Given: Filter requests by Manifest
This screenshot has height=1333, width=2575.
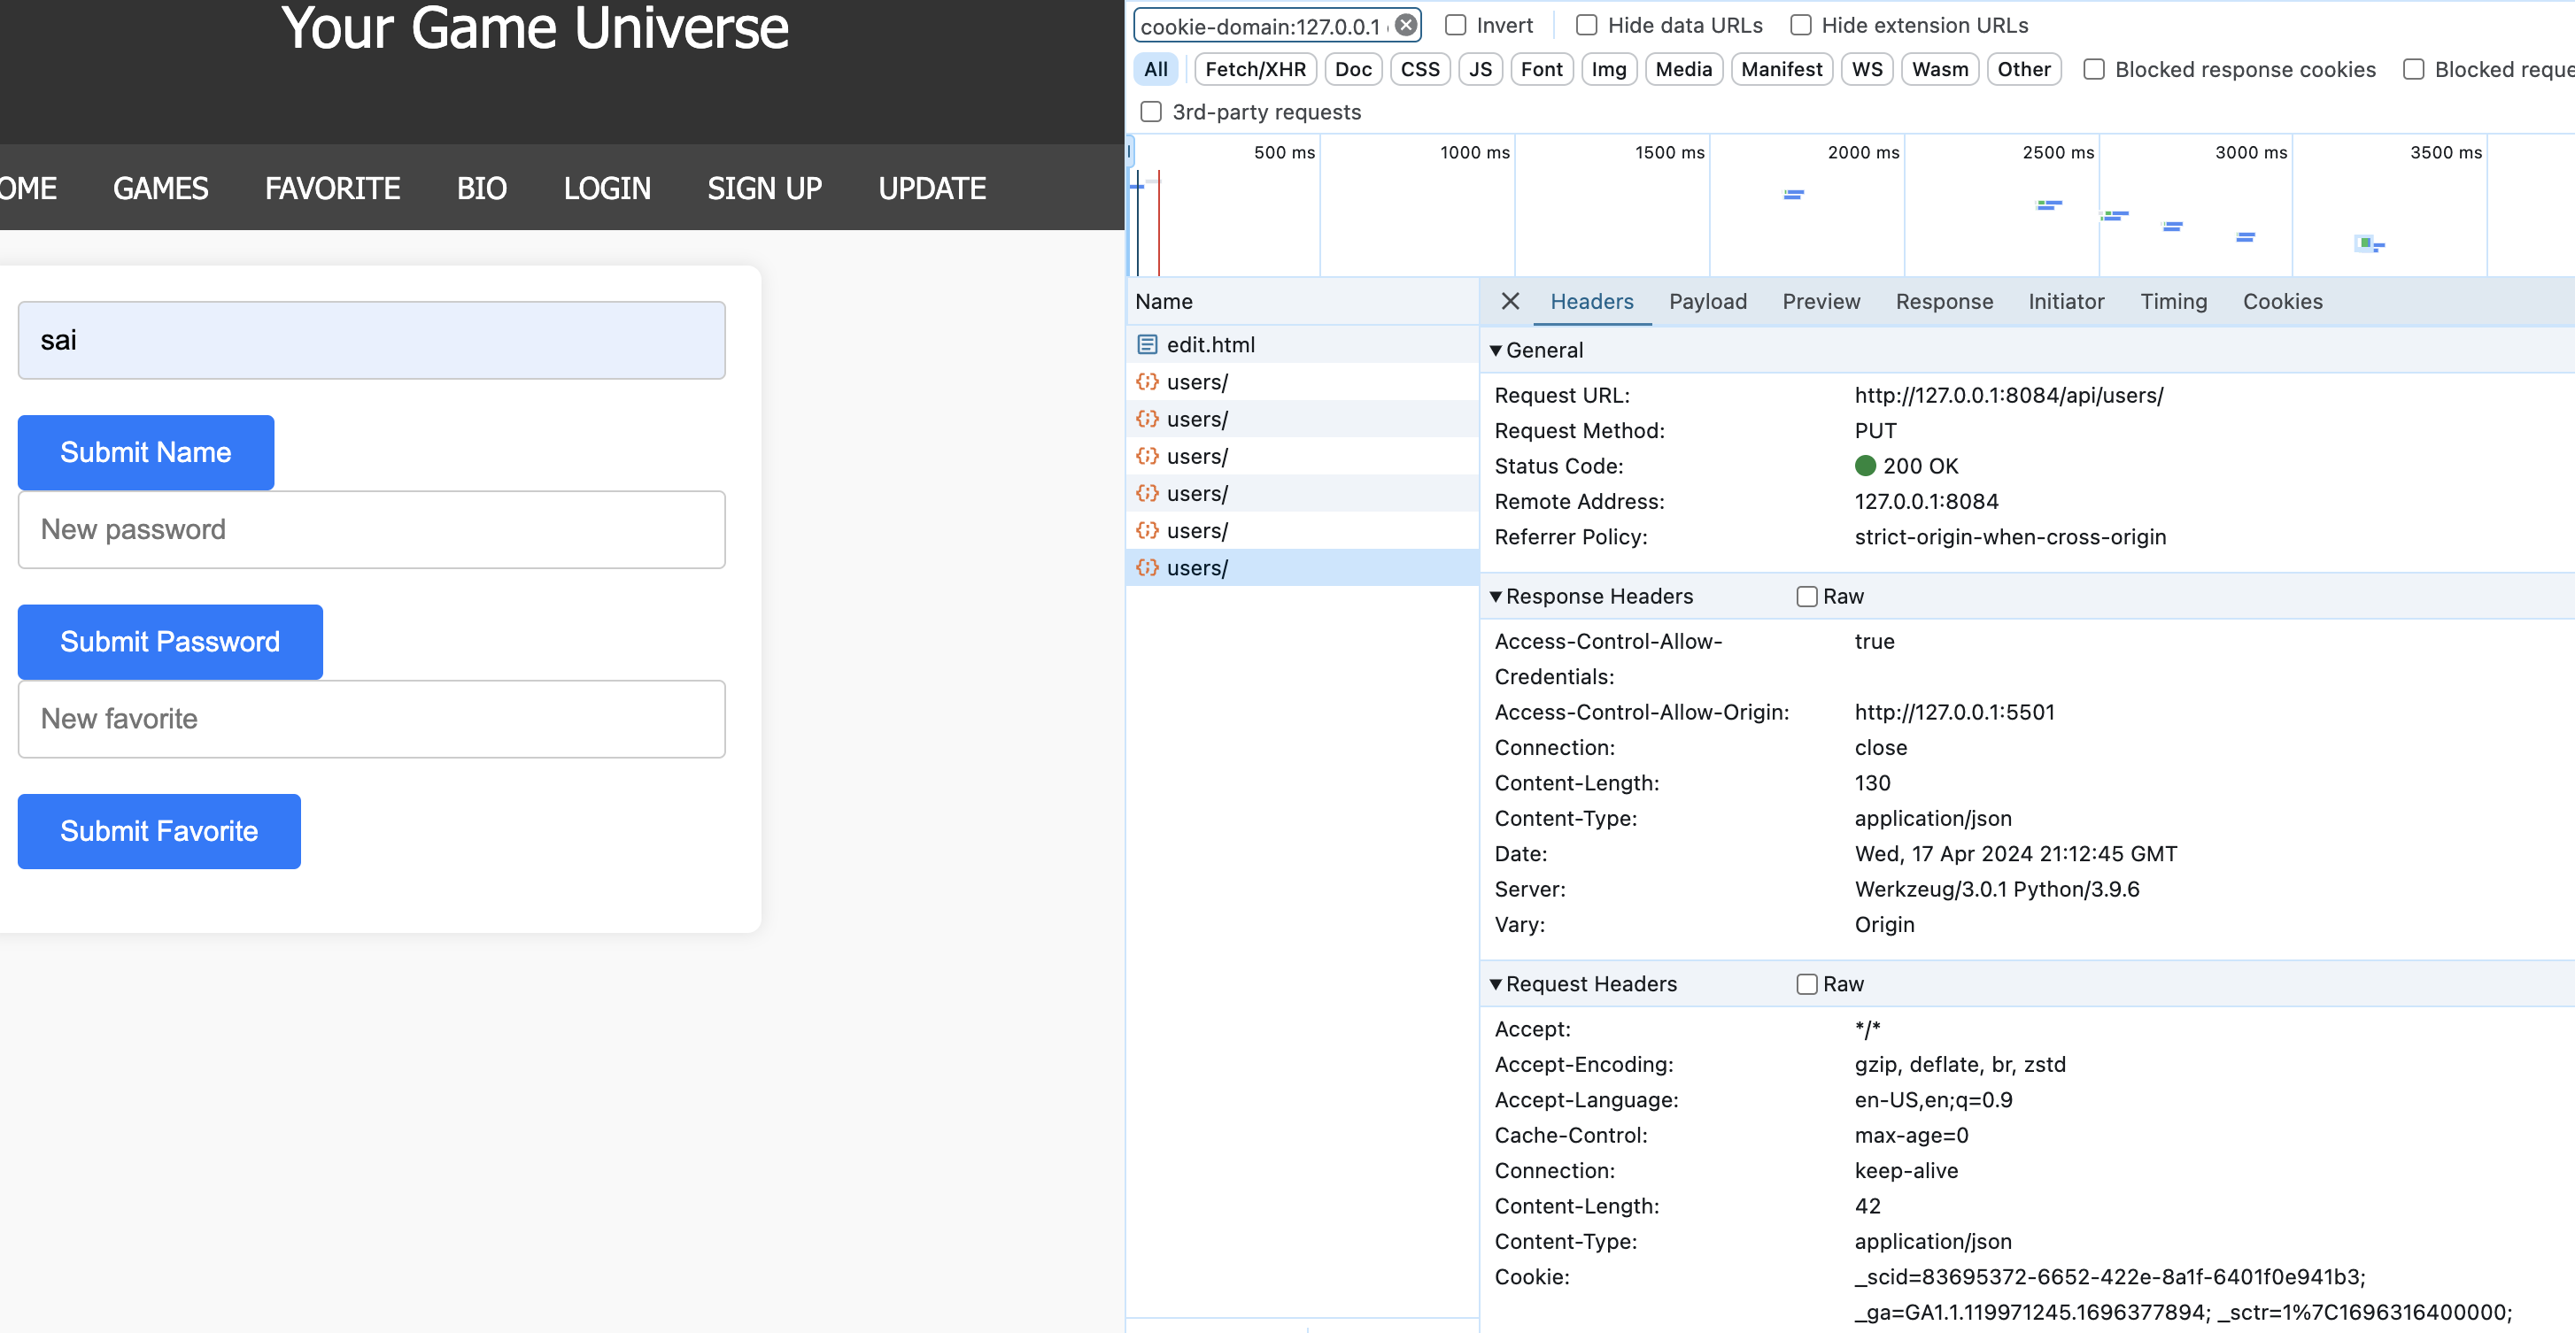Looking at the screenshot, I should 1782,69.
